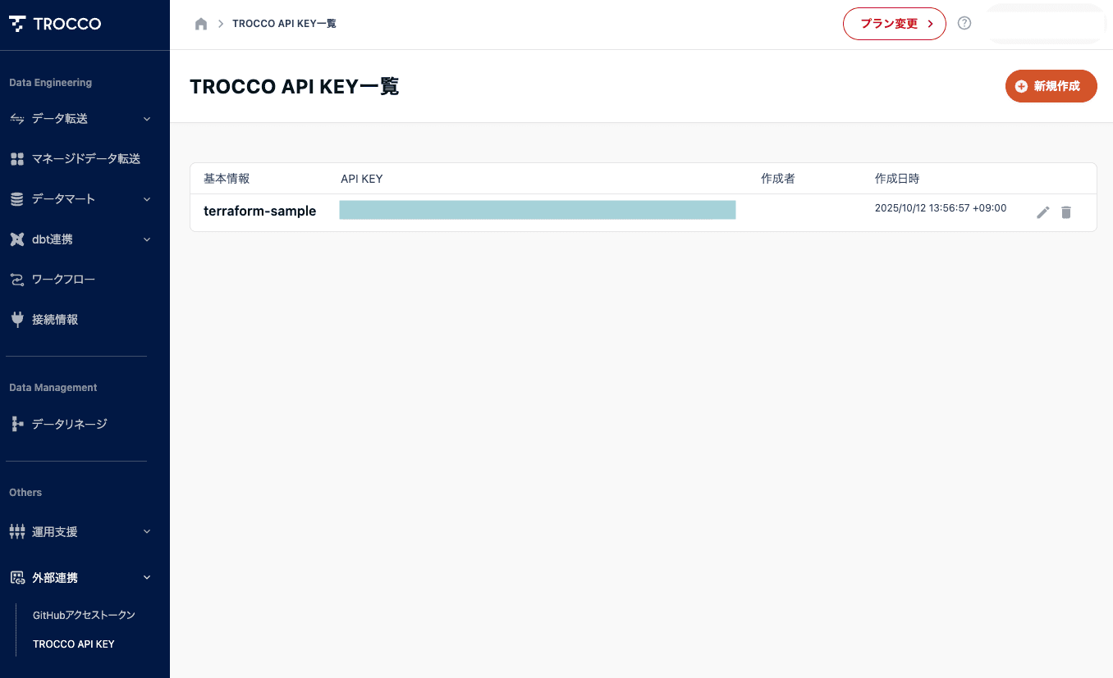This screenshot has width=1113, height=678.
Task: Click the pencil edit icon for terraform-sample
Action: 1043,212
